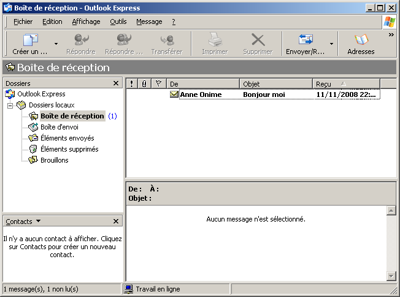400x297 pixels.
Task: Select Outlook Express root in folder tree
Action: point(41,94)
